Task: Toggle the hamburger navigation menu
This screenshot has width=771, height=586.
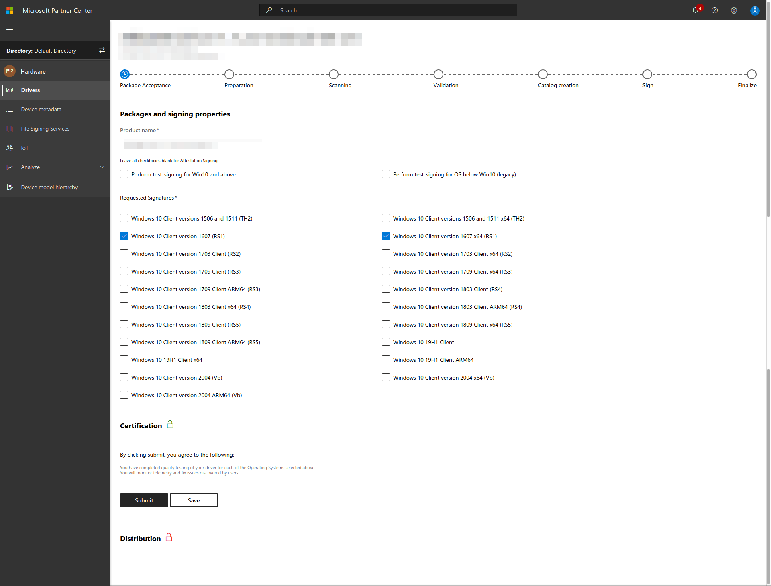Action: 10,29
